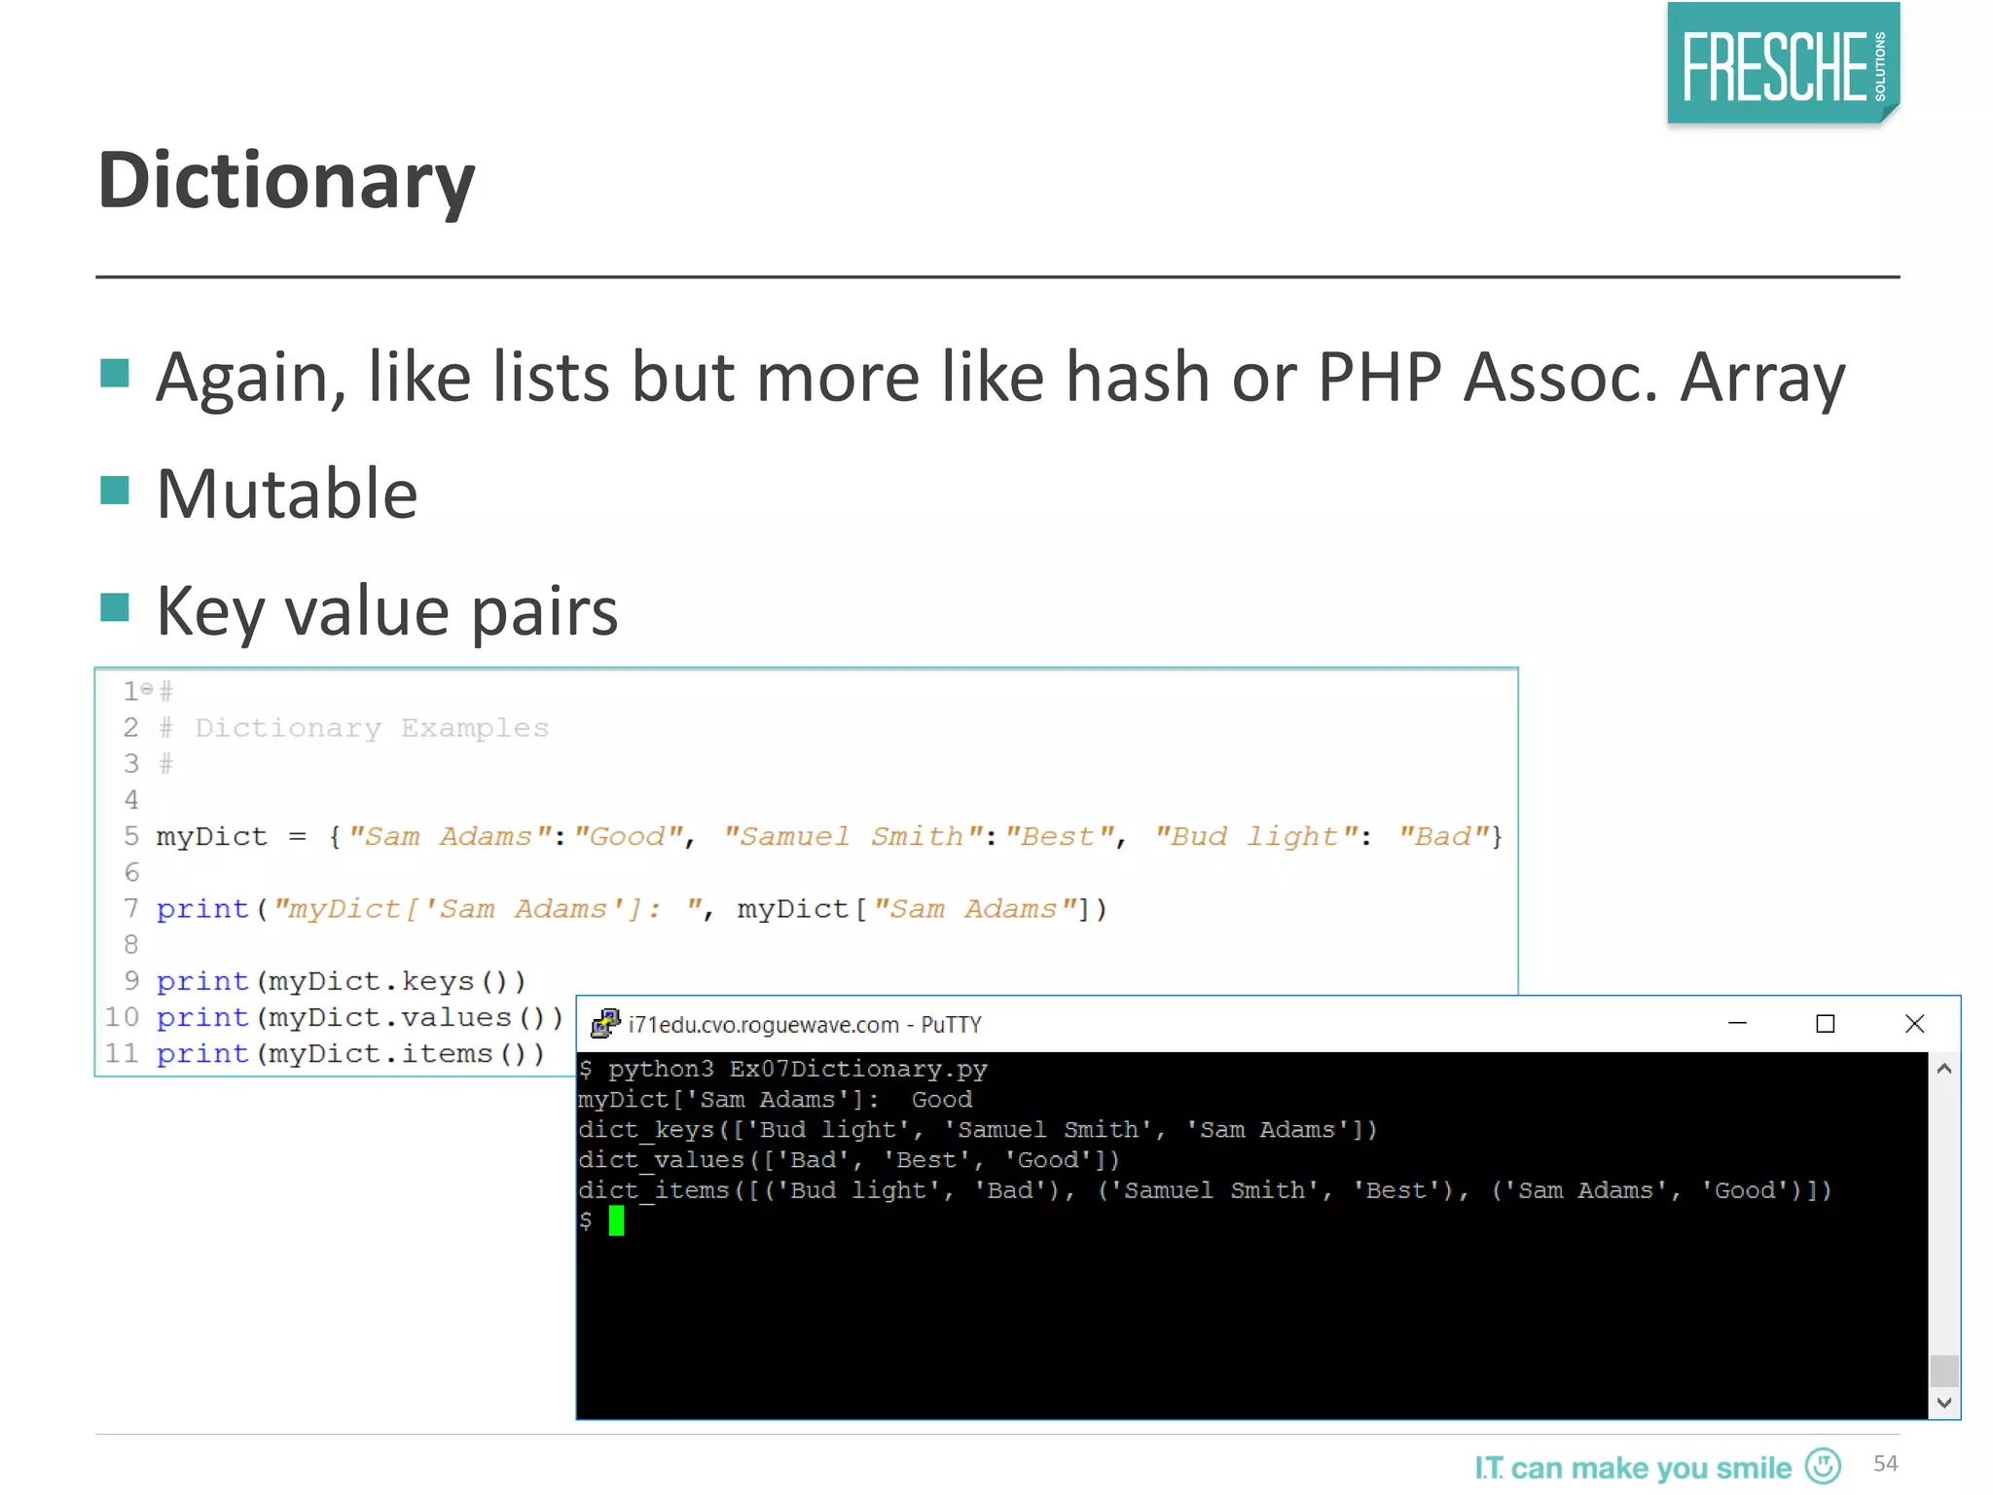Click the PuTTY scrollbar down arrow
Viewport: 1993px width, 1495px height.
tap(1944, 1403)
